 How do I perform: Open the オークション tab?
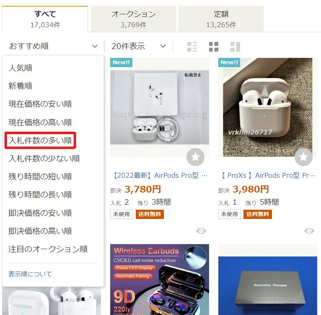point(134,19)
